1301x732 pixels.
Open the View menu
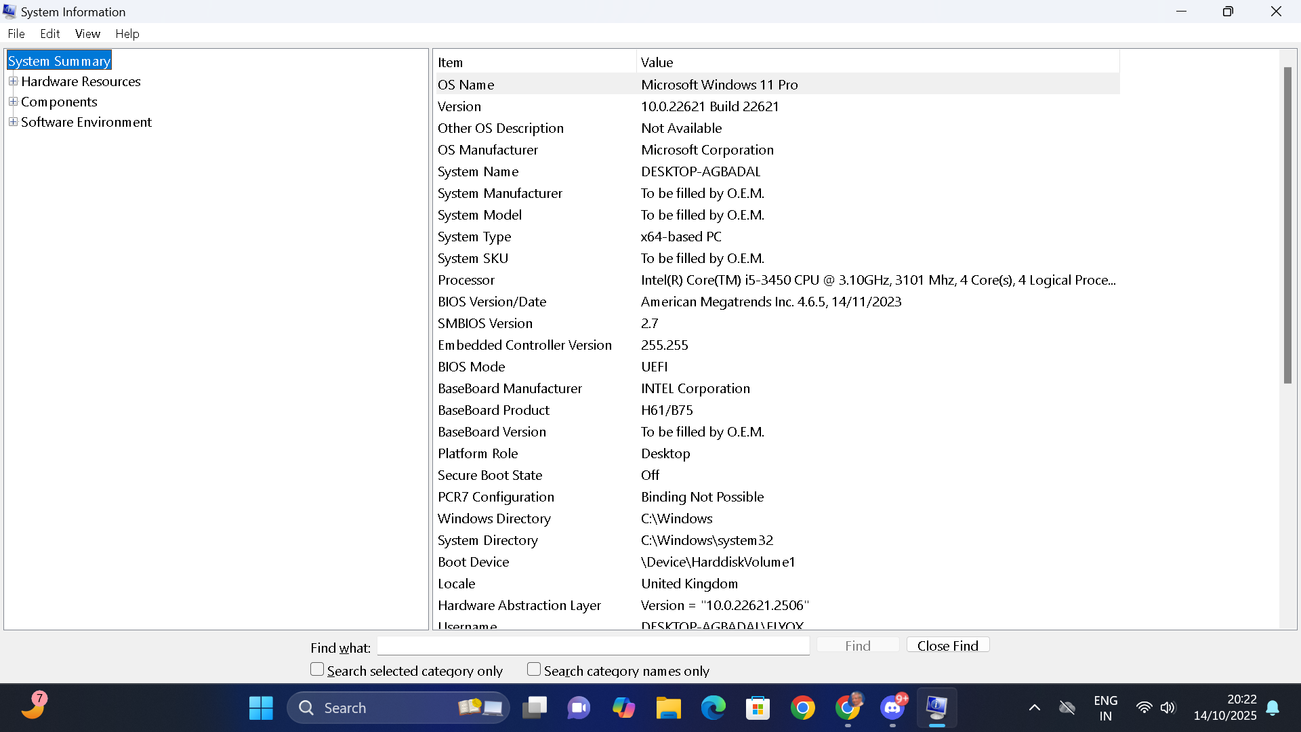click(87, 34)
